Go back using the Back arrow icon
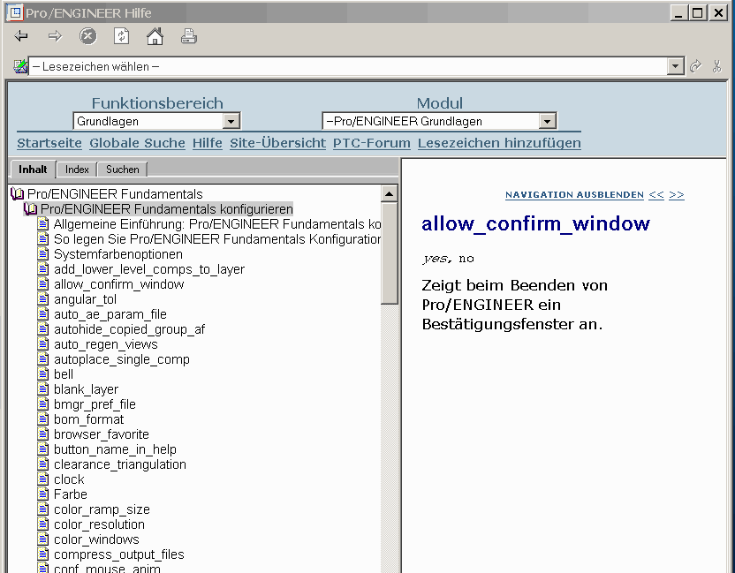Screen dimensions: 735x573 coord(21,36)
